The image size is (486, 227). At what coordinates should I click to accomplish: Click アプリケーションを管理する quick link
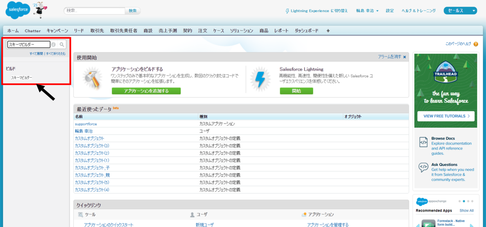pyautogui.click(x=328, y=225)
